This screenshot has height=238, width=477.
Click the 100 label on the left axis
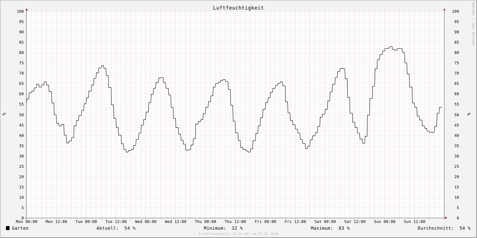[20, 11]
